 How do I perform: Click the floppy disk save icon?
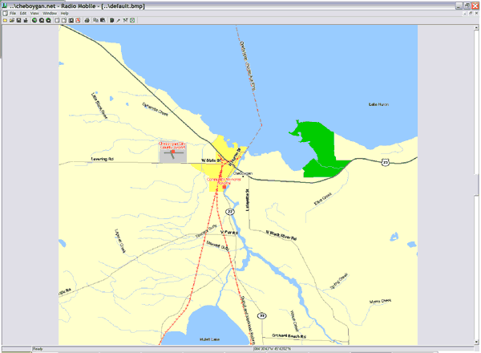pos(18,20)
